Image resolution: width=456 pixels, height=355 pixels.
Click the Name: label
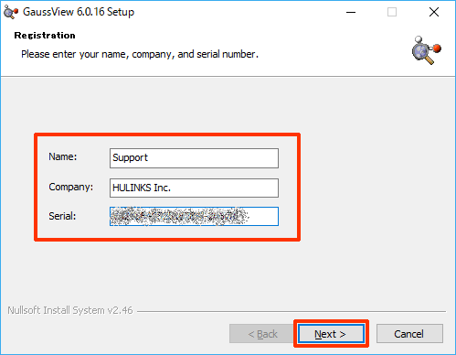coord(63,156)
